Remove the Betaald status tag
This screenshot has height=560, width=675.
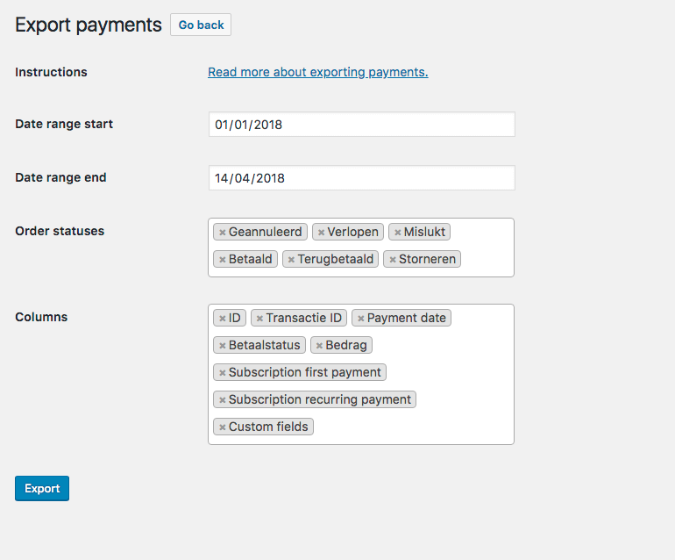[x=223, y=260]
